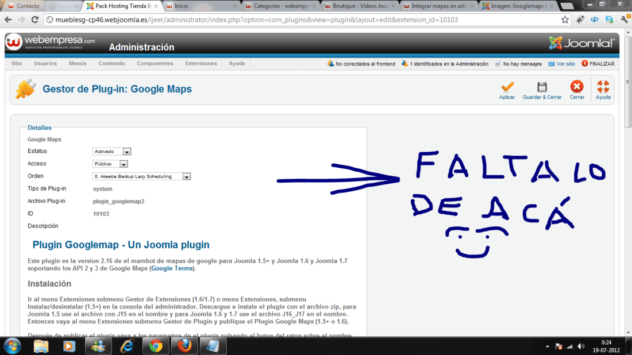Click the Ver sitio link
The height and width of the screenshot is (355, 632).
pos(565,64)
